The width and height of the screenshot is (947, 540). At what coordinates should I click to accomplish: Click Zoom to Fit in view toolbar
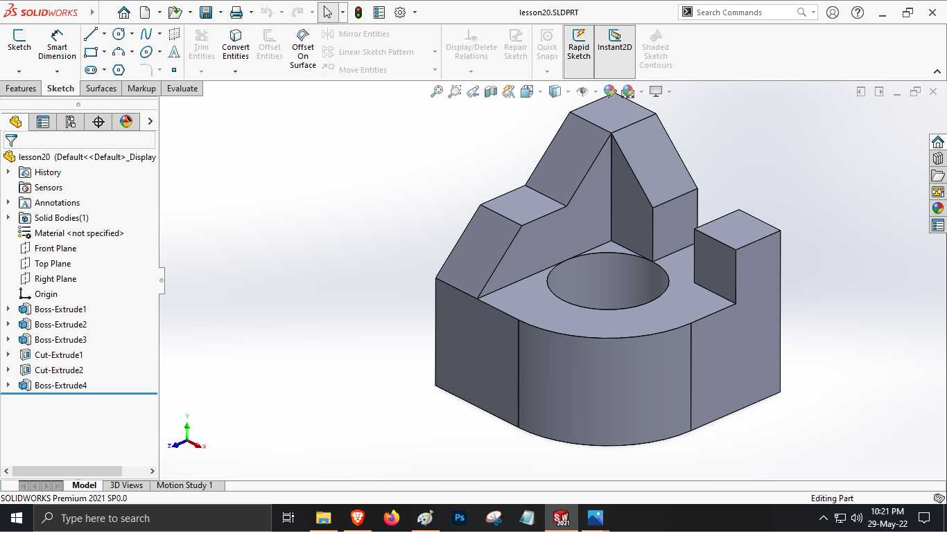437,91
